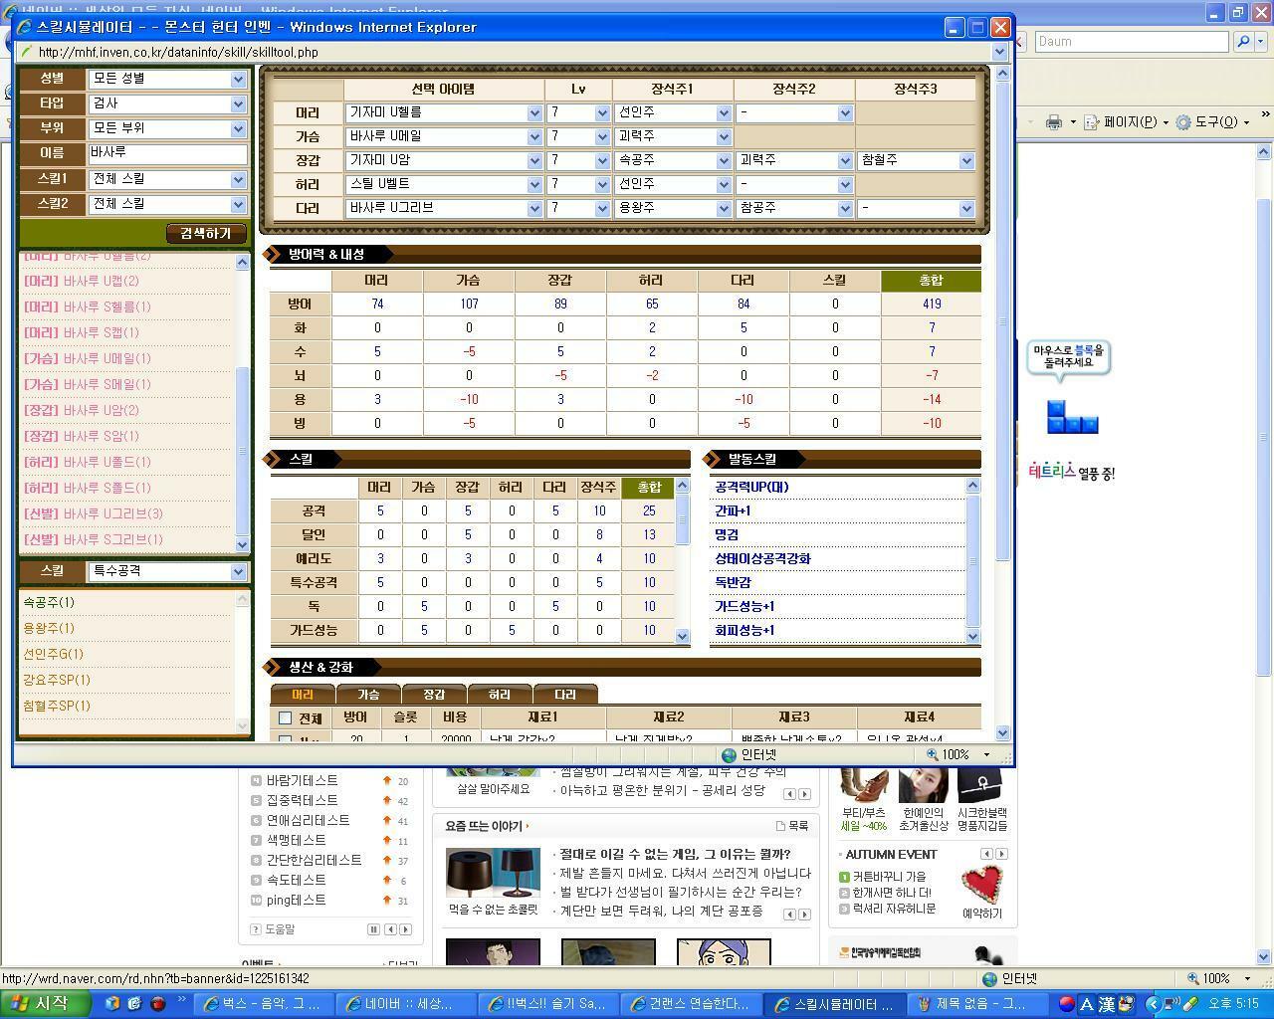Collapse the tray with the blue arrow icon
Image resolution: width=1274 pixels, height=1019 pixels.
point(1153,1003)
